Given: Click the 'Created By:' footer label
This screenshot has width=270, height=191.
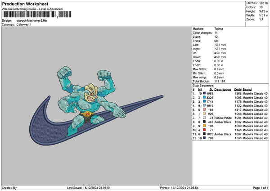Looking at the screenshot, I should tap(9, 188).
